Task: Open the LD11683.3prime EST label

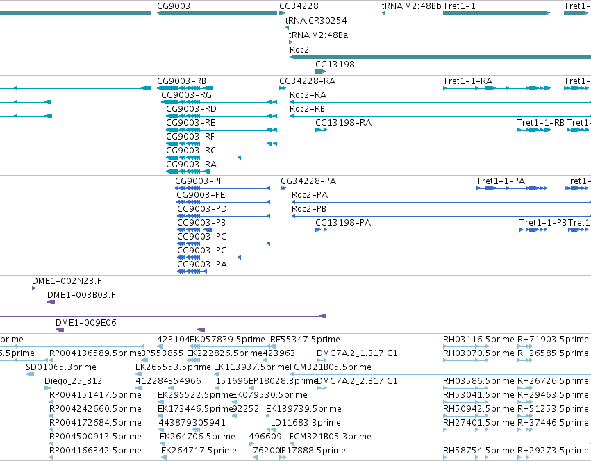Action: point(306,423)
